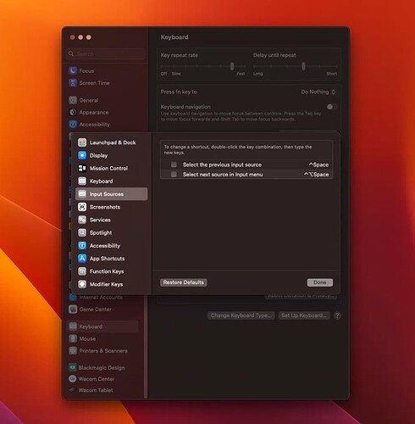
Task: Enable Select the previous input source checkbox
Action: [x=174, y=165]
